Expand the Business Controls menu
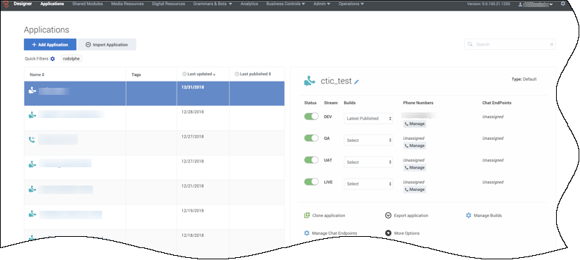Image resolution: width=580 pixels, height=260 pixels. pyautogui.click(x=286, y=4)
